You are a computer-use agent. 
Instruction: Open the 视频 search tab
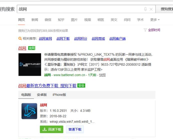[x=87, y=20]
